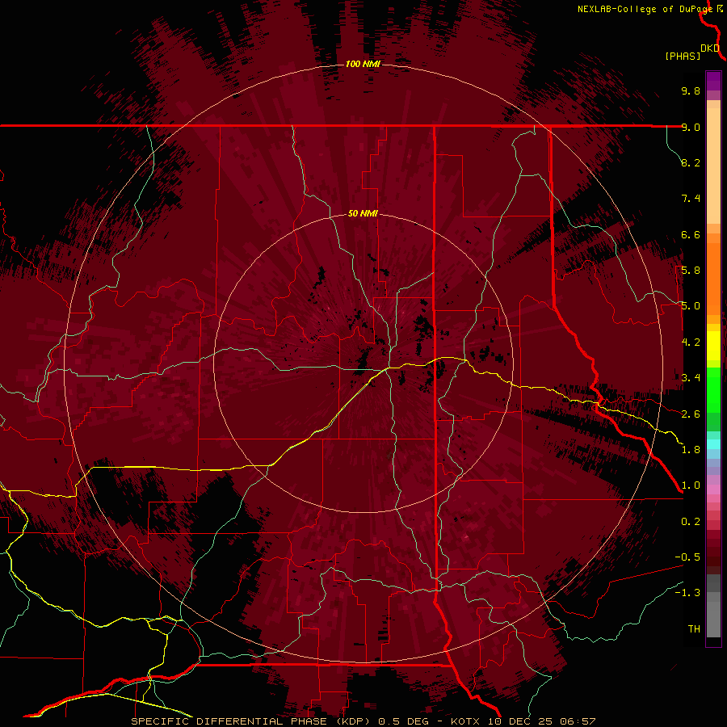Click the 8.2 value on the color scale

(x=691, y=162)
